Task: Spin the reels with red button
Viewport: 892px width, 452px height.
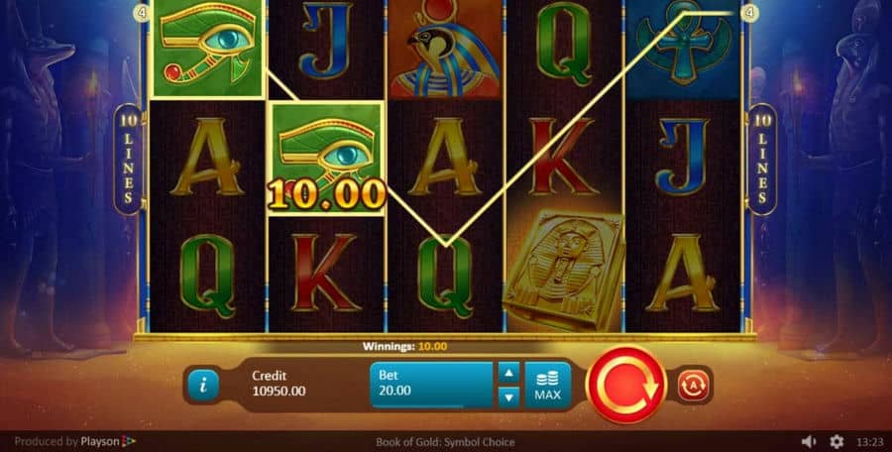Action: tap(625, 385)
